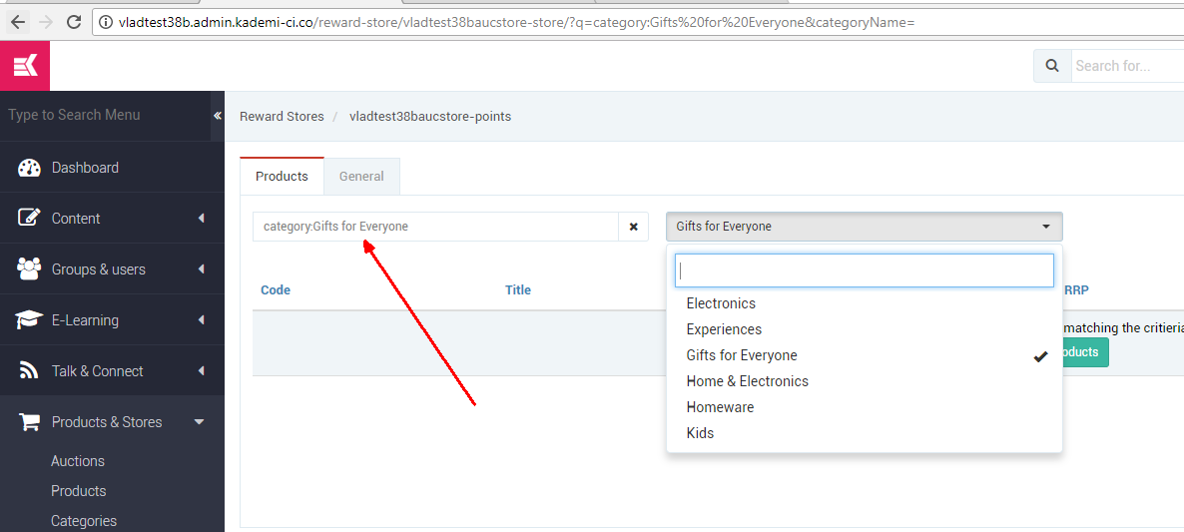Image resolution: width=1184 pixels, height=532 pixels.
Task: Switch to the Products tab
Action: tap(282, 176)
